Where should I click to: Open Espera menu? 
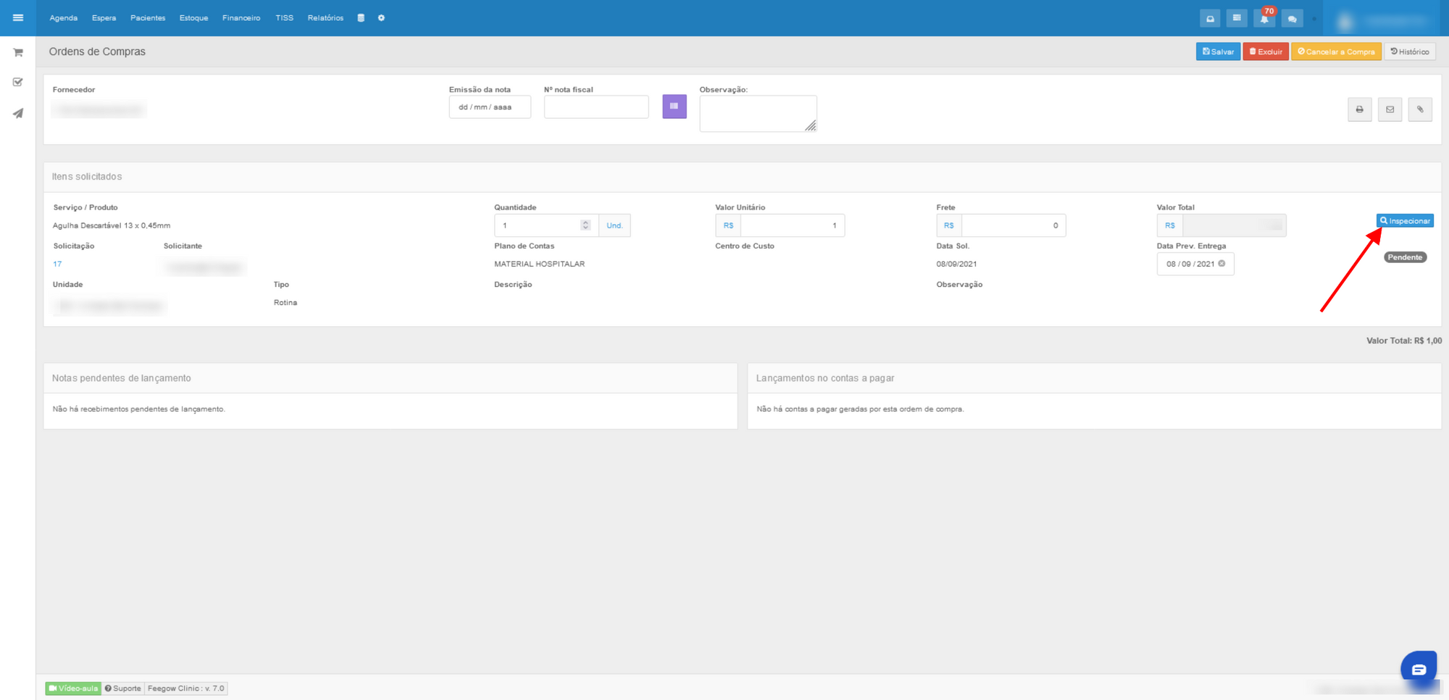click(x=104, y=18)
